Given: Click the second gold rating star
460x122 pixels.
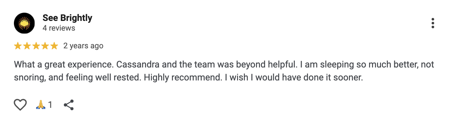Looking at the screenshot, I should [x=27, y=46].
